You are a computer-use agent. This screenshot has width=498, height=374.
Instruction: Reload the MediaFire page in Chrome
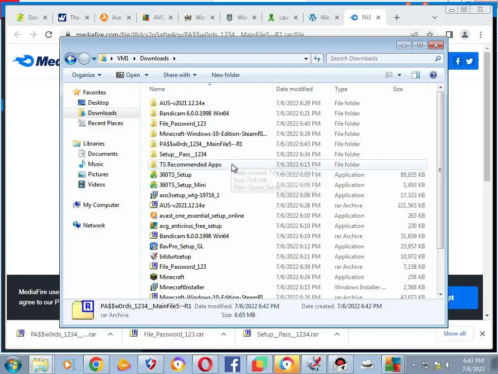(x=49, y=35)
